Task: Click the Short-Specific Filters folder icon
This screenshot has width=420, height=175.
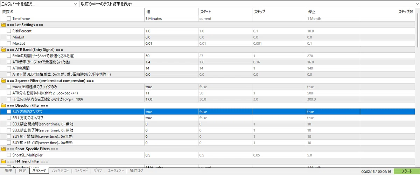Action: point(3,149)
